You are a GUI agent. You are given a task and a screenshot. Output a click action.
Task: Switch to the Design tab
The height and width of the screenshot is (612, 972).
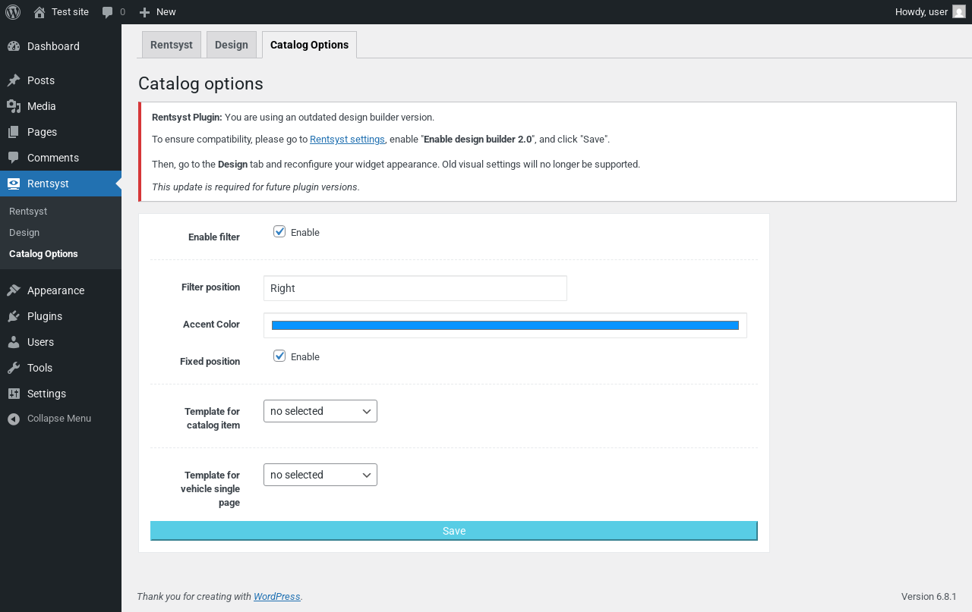click(x=232, y=45)
